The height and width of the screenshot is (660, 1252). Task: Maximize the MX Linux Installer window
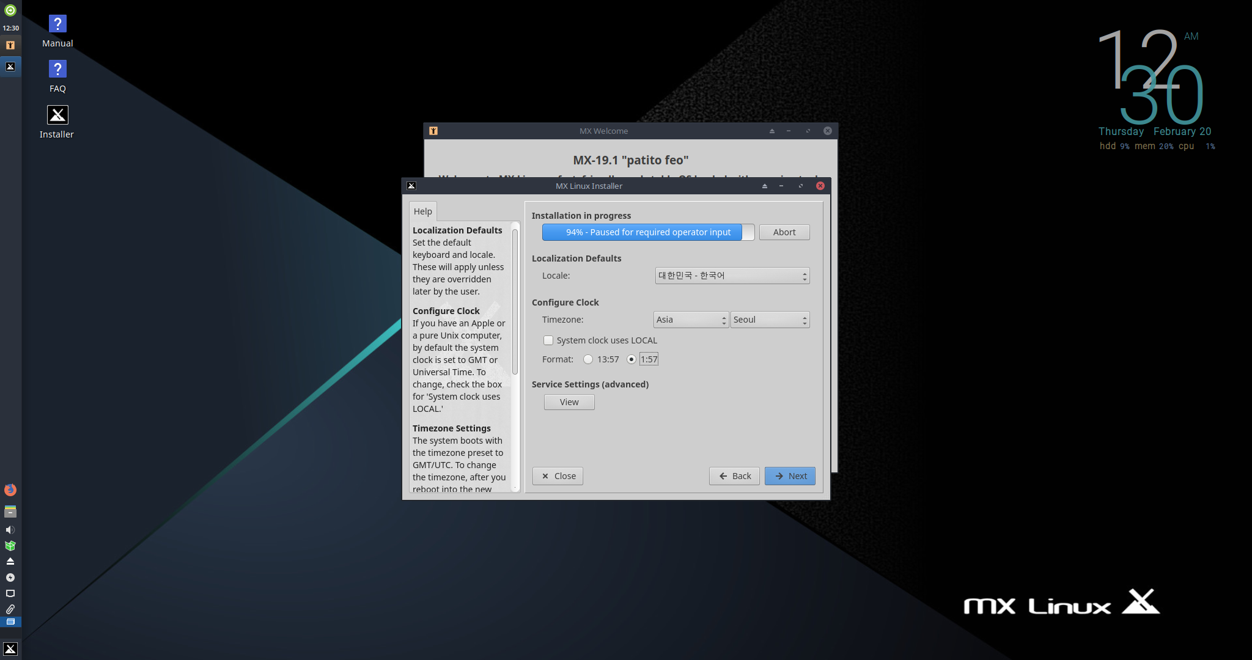tap(801, 186)
